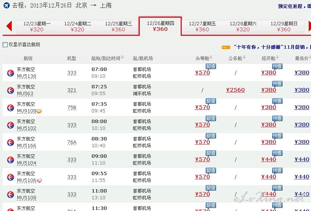The image size is (311, 211).
Task: Select the 12/23 星期一 date tab
Action: coord(37,26)
